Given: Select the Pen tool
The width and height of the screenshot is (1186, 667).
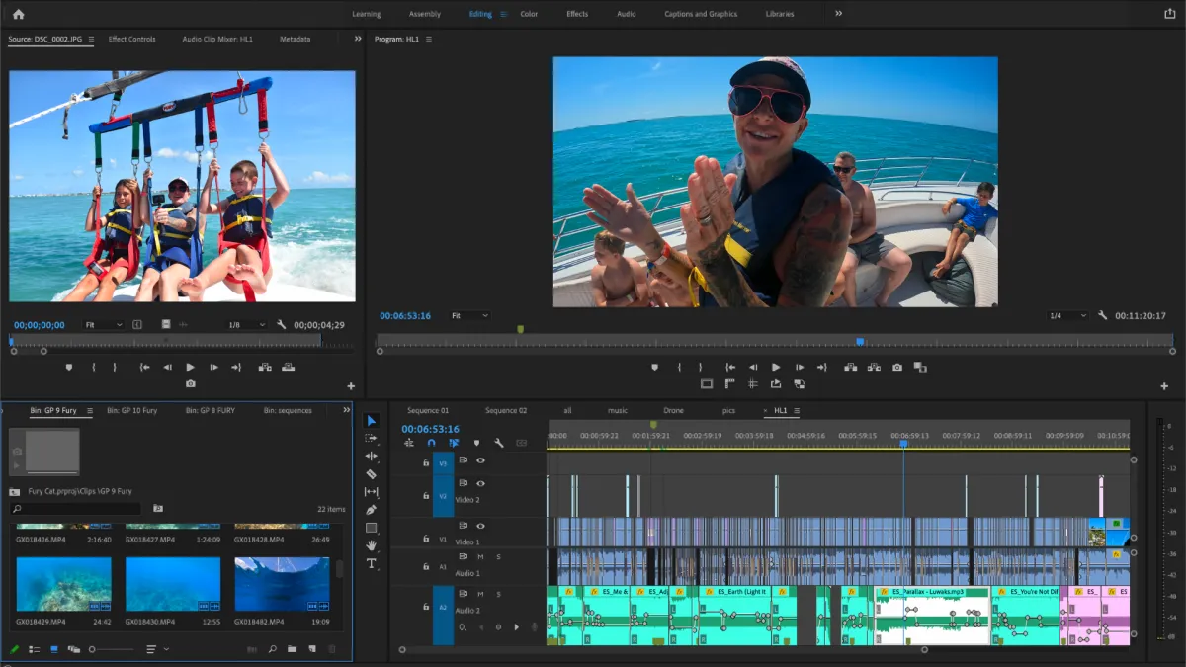Looking at the screenshot, I should [372, 510].
